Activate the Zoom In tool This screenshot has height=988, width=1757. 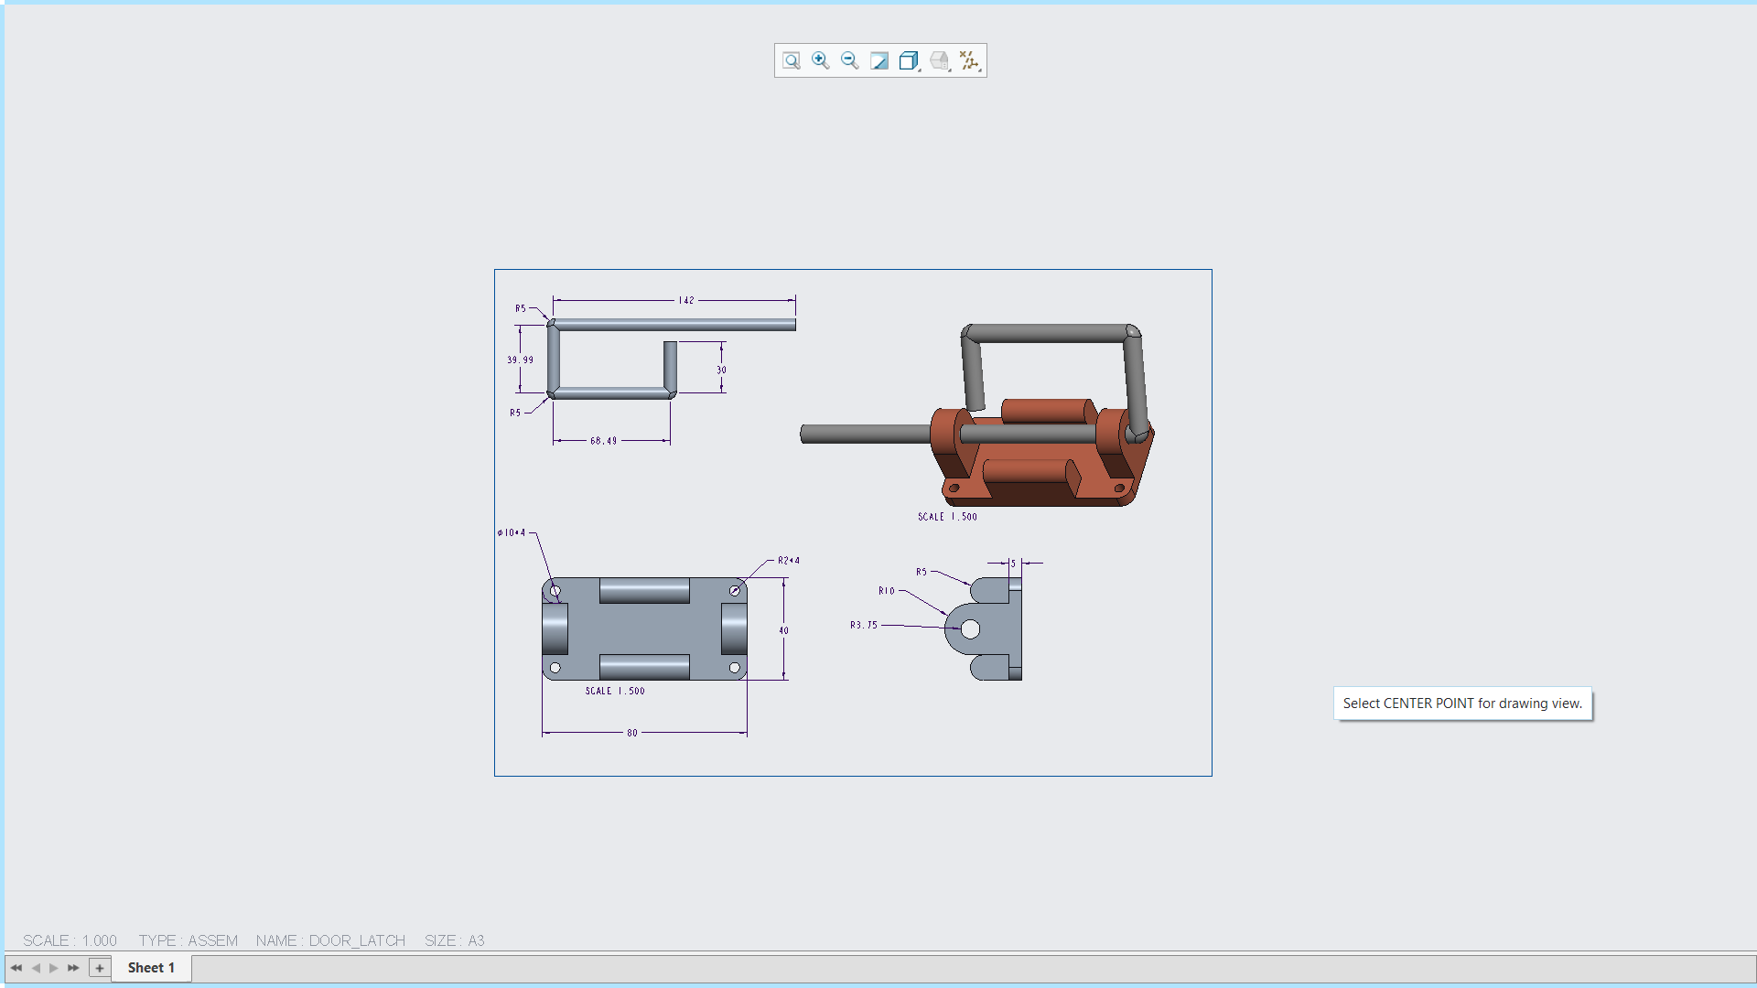coord(820,60)
